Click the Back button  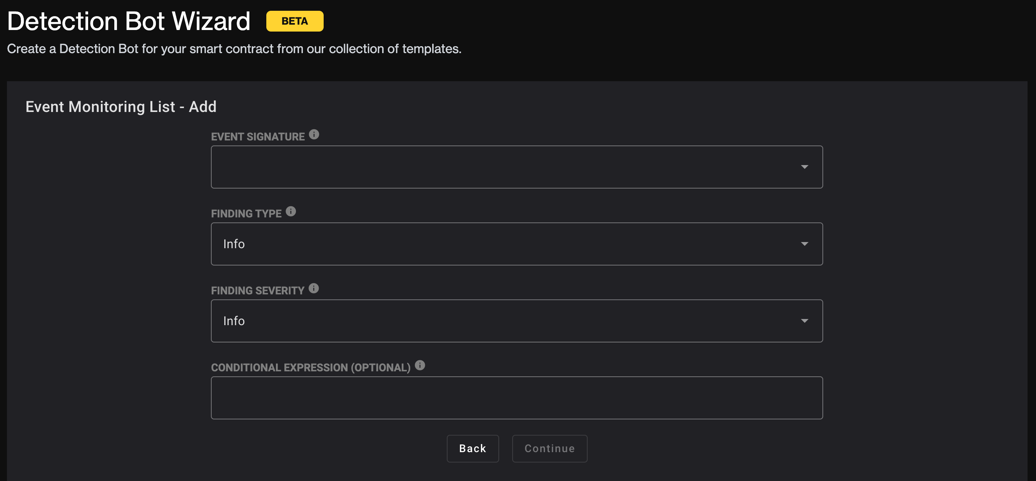tap(473, 449)
